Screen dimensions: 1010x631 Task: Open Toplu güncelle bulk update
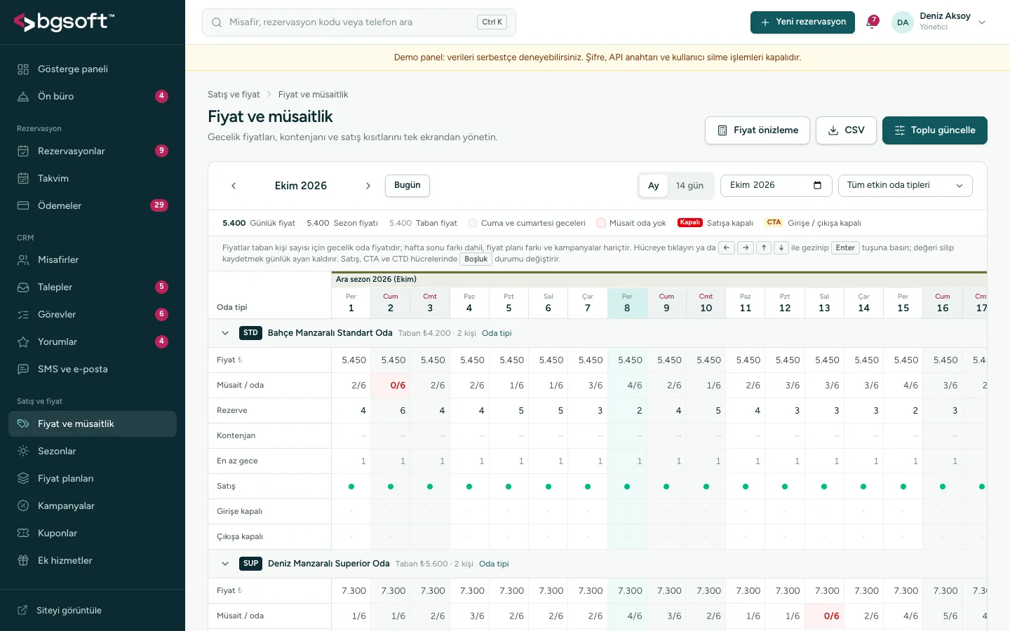[935, 130]
